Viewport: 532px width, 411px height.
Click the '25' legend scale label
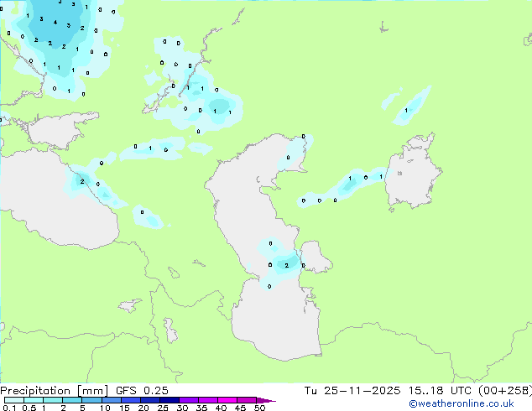pyautogui.click(x=163, y=408)
